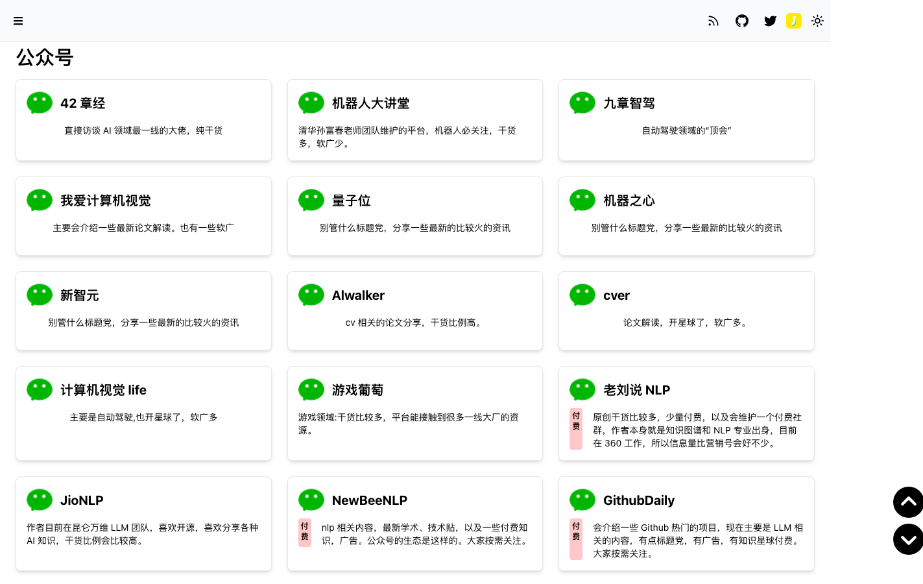This screenshot has height=584, width=923.
Task: Open the cver title link
Action: [x=617, y=295]
